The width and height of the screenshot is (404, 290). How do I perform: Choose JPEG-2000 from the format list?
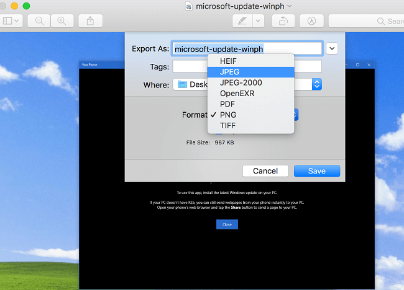(250, 82)
